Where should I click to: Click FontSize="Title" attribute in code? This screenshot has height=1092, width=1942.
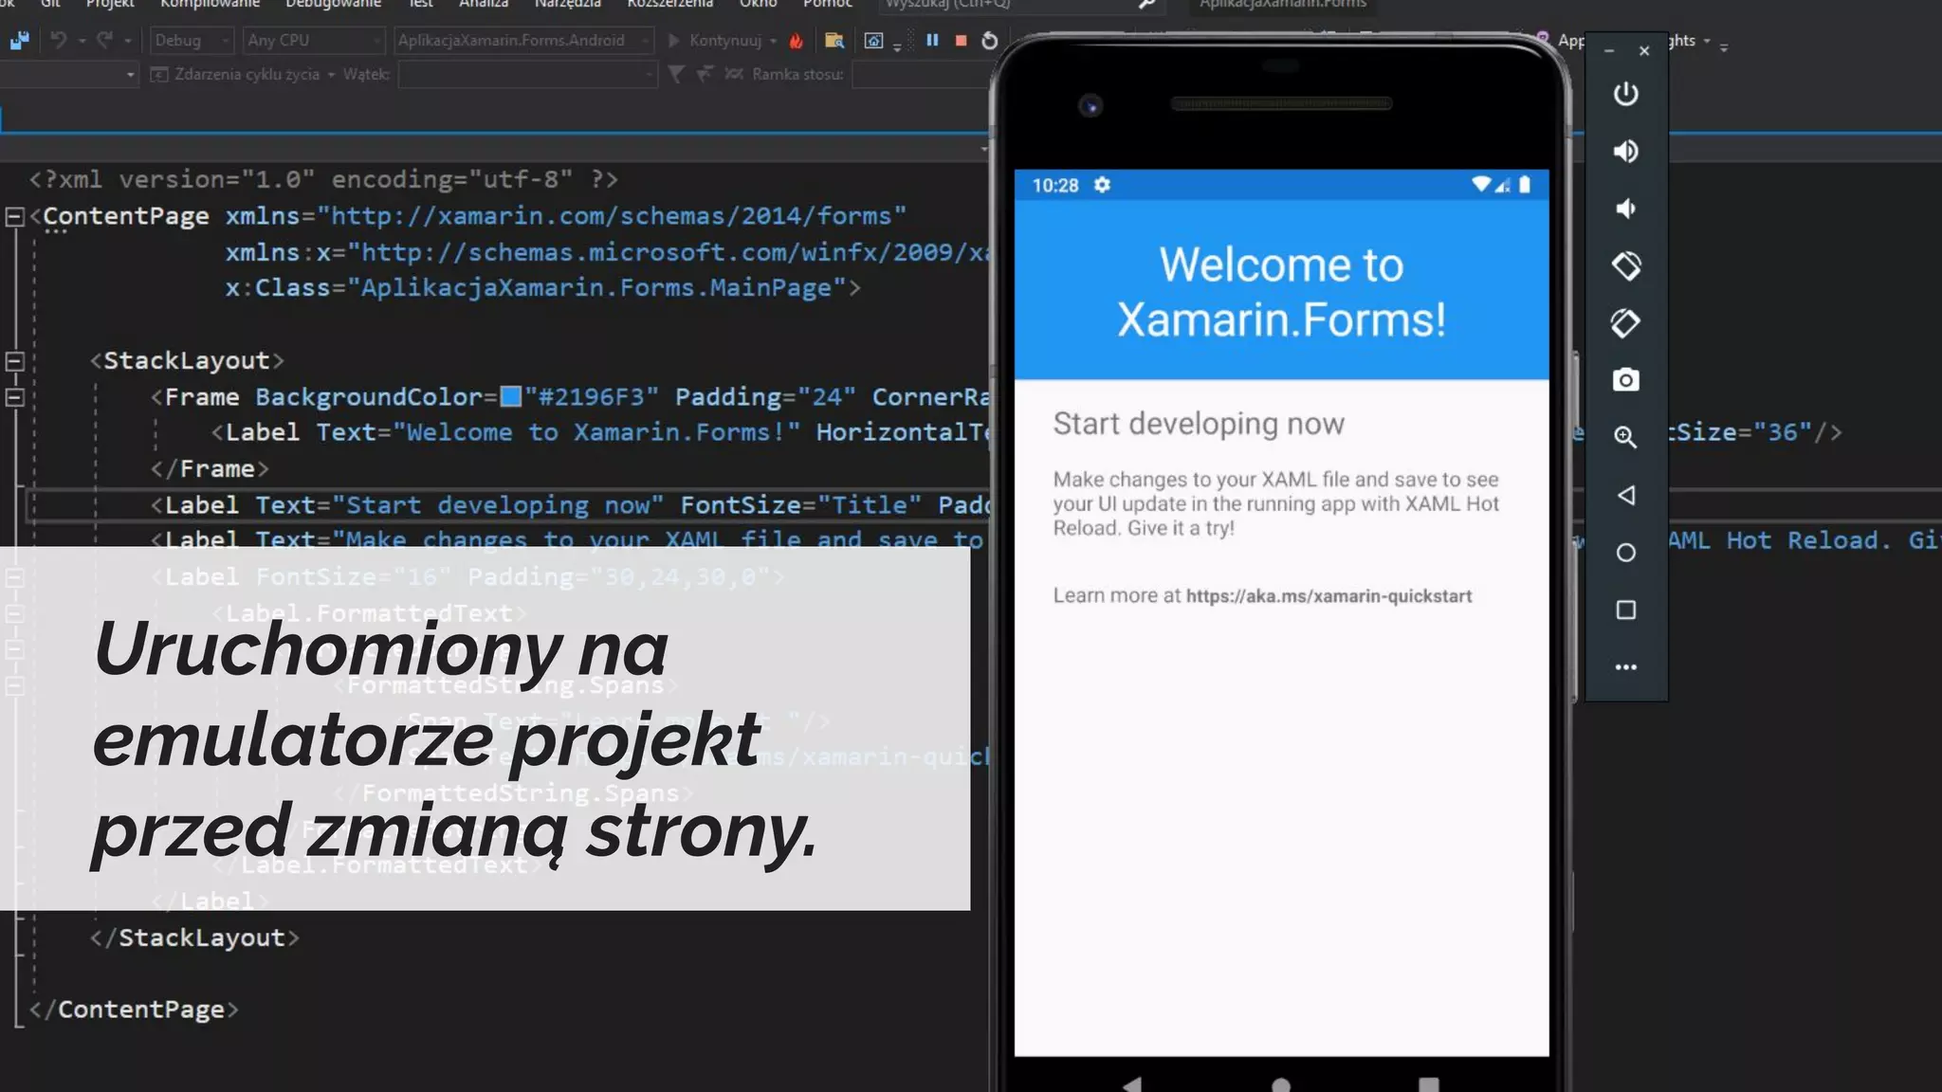tap(800, 505)
